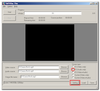This screenshot has height=91, width=100.
Task: Click the window resize grip corner
Action: (x=96, y=88)
